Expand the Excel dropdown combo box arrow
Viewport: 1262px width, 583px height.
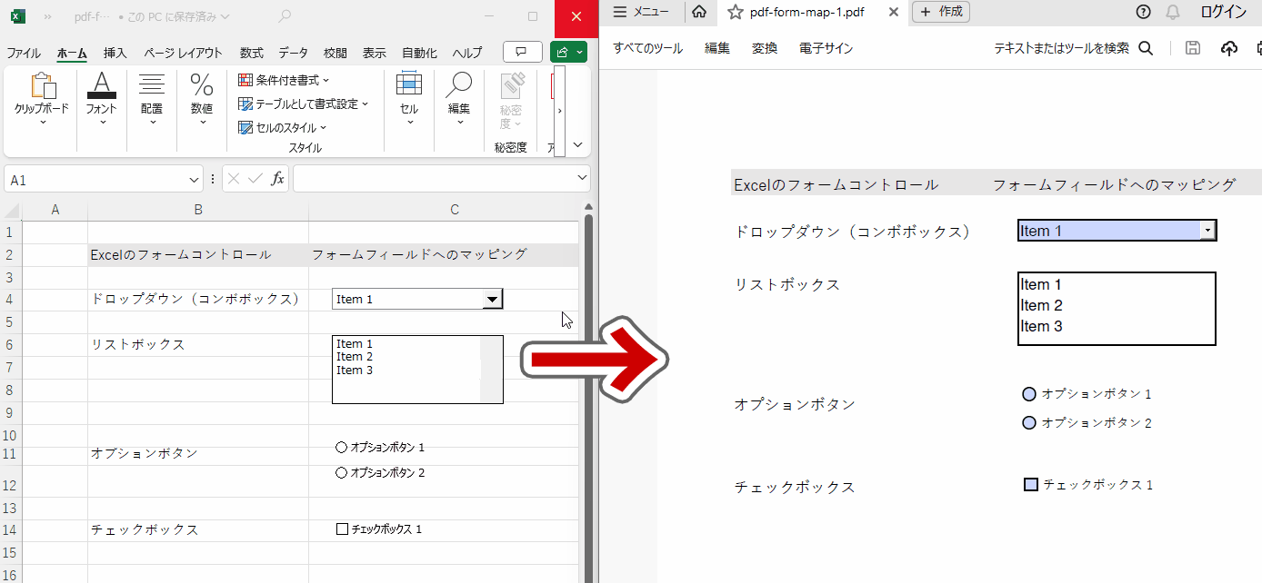coord(492,299)
